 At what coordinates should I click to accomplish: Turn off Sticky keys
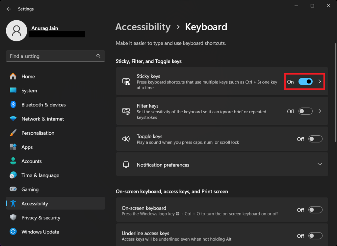pyautogui.click(x=306, y=81)
